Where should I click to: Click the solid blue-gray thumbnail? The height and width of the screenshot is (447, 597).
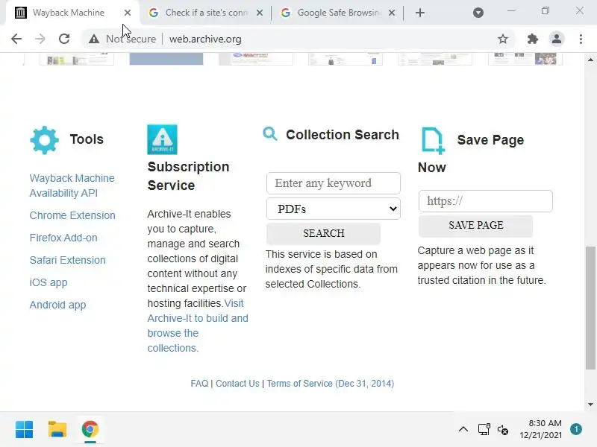point(166,59)
